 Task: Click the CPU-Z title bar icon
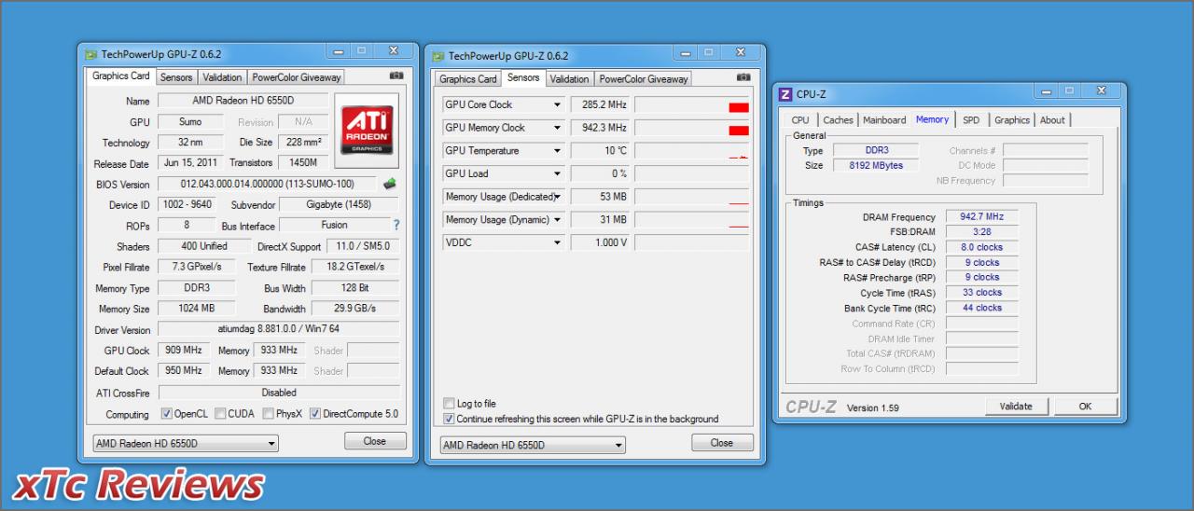point(785,94)
